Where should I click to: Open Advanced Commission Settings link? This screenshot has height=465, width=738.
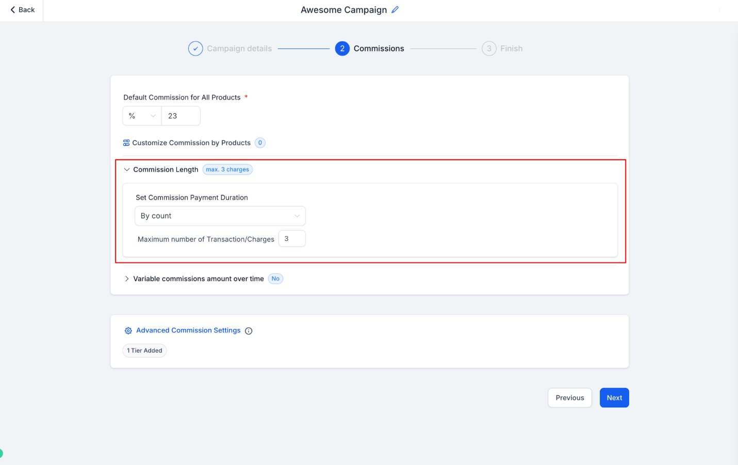[188, 330]
